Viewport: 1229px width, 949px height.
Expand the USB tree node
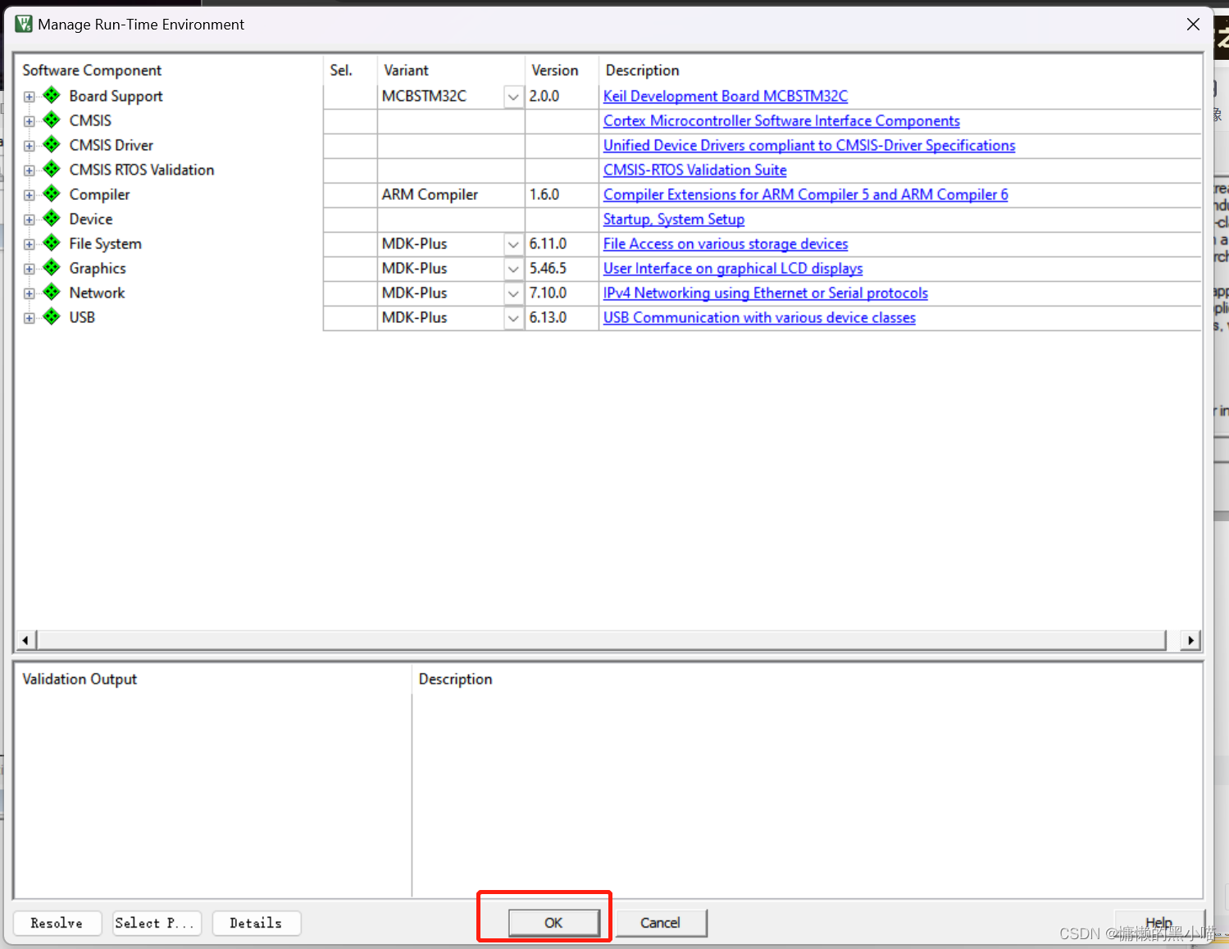30,318
